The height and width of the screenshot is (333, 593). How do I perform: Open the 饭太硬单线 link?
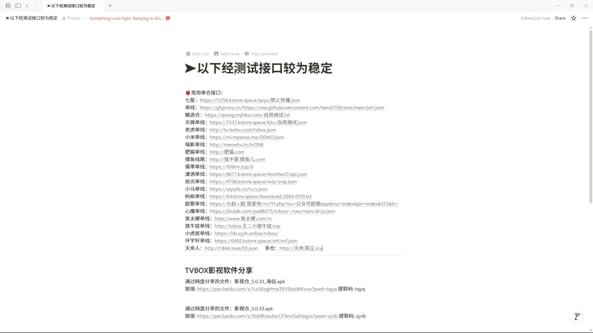pos(243,219)
